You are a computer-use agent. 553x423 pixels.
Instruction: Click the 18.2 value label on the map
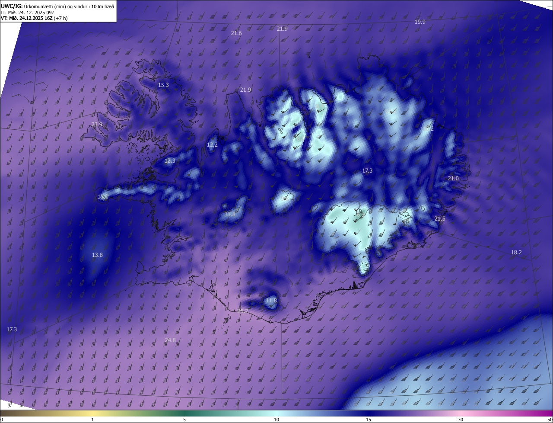516,253
